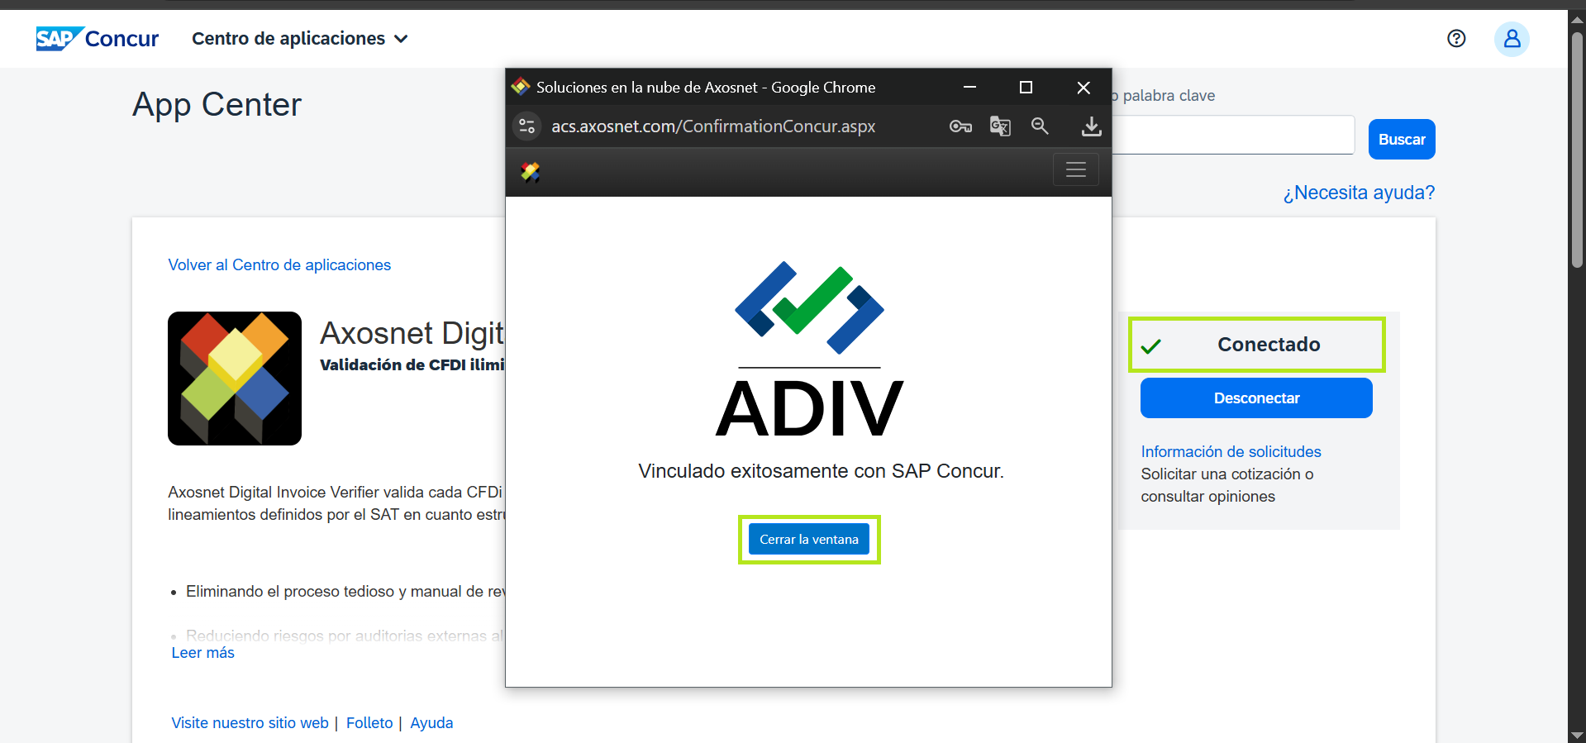Open the Información de solicitudes link
1586x743 pixels.
click(1231, 452)
